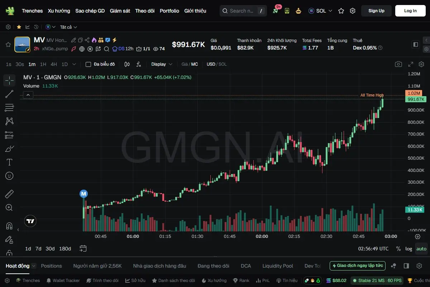Go to Xu hướng page
Screen dimensions: 430x287
click(x=59, y=11)
